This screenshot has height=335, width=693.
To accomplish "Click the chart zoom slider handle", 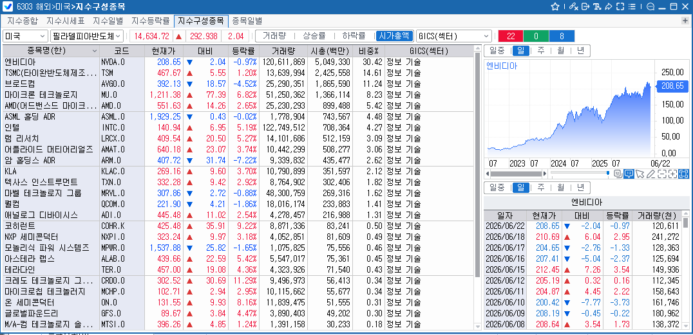I will 608,174.
